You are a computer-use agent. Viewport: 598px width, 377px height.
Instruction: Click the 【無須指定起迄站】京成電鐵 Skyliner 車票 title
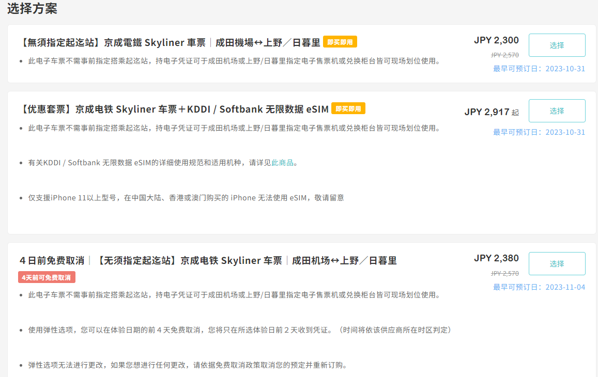170,42
